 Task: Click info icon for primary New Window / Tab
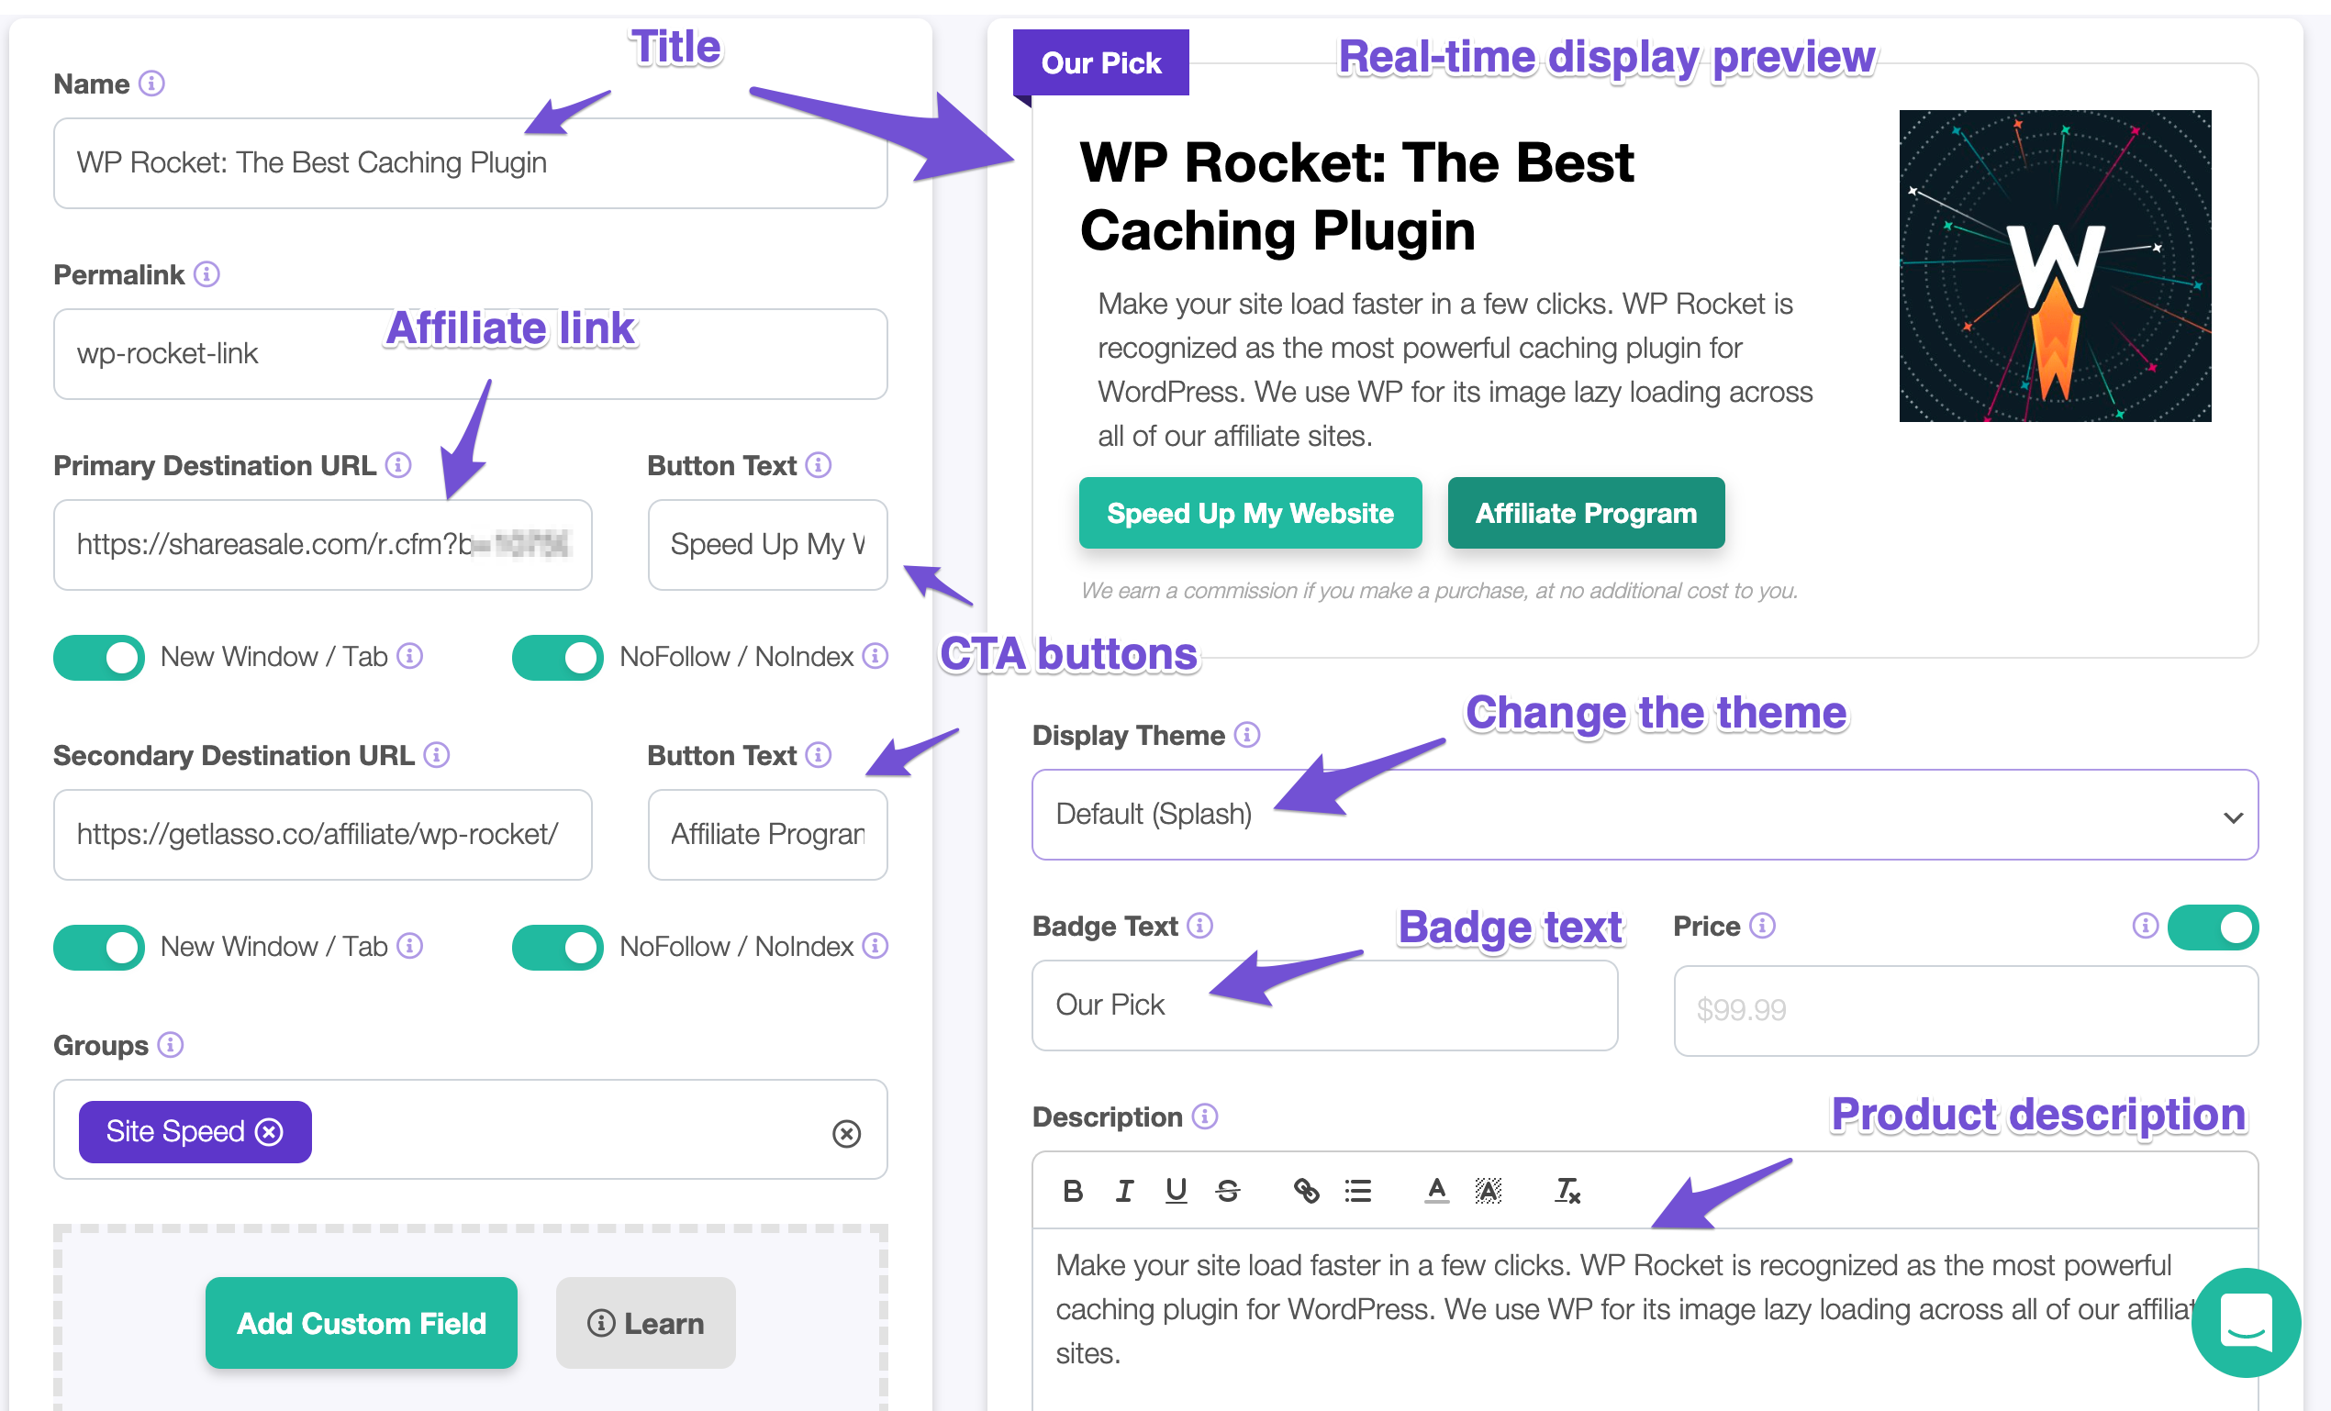tap(409, 656)
